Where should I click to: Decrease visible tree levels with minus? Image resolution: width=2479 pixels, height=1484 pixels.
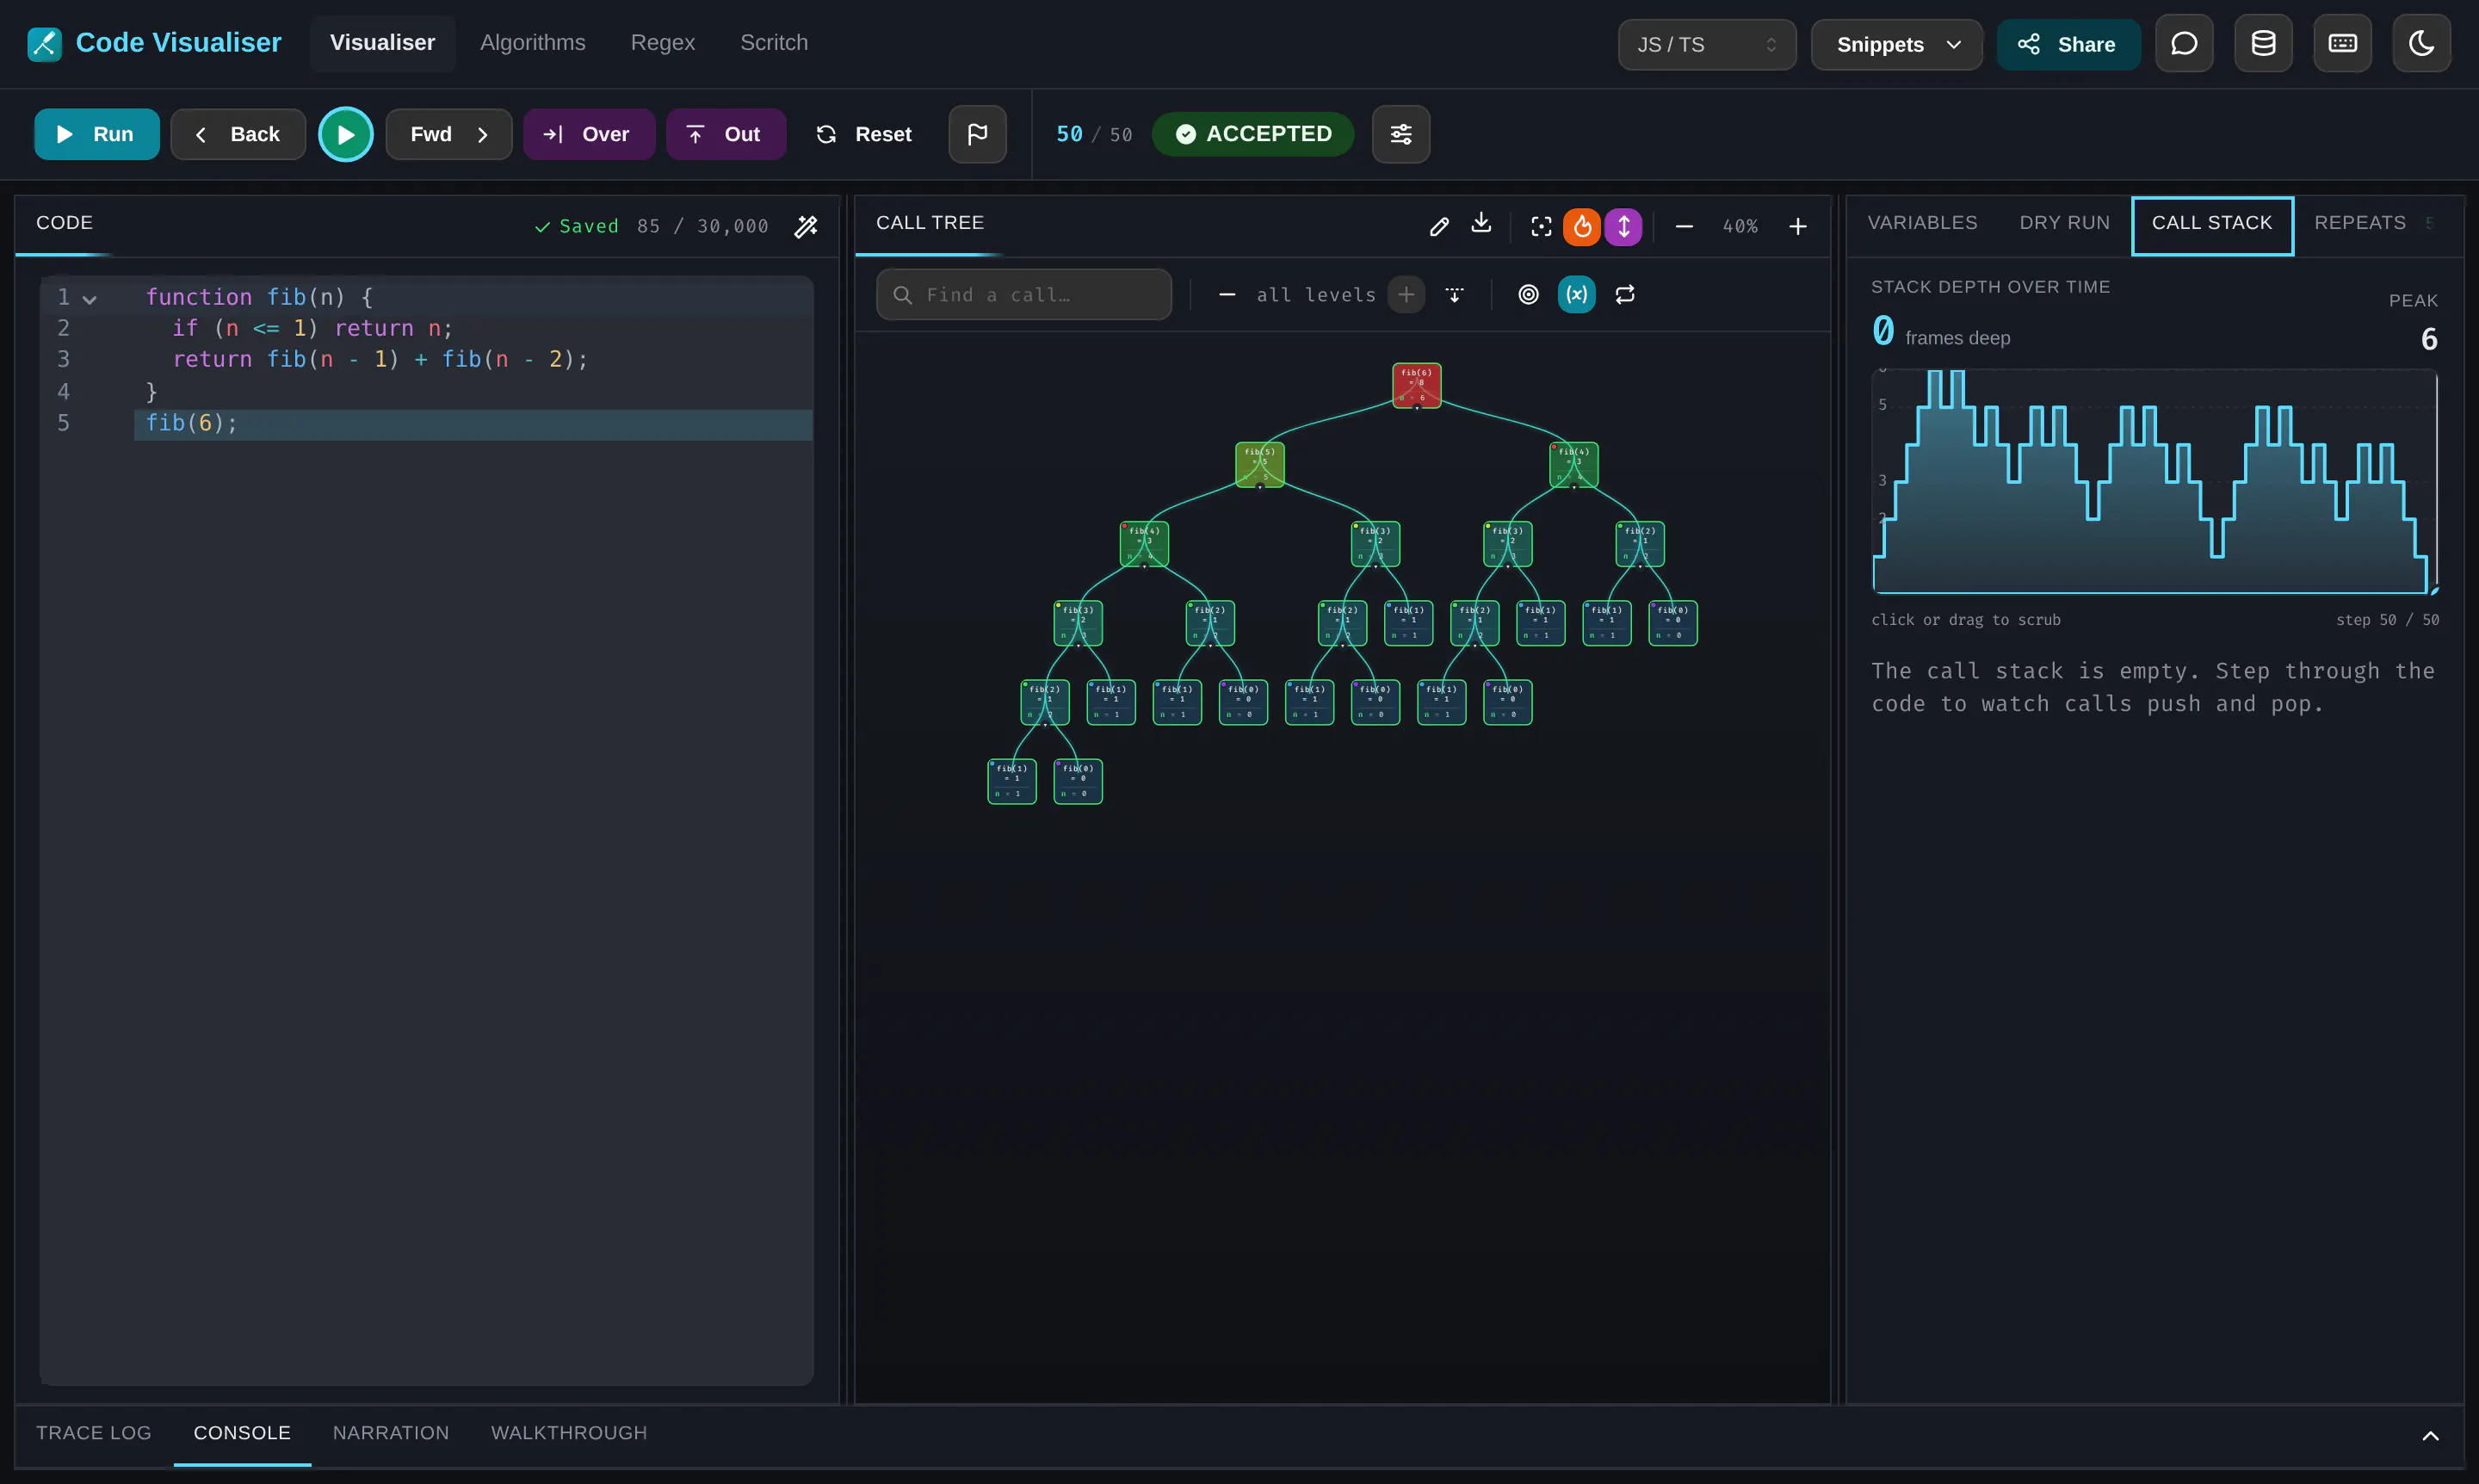tap(1227, 295)
